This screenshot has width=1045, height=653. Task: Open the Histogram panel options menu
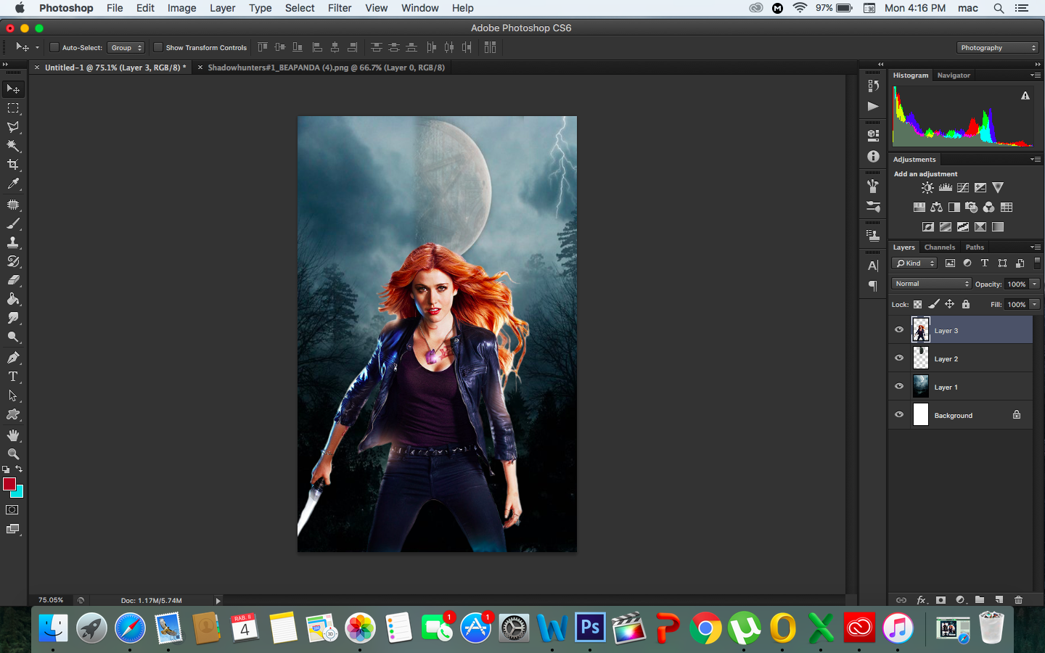1036,75
